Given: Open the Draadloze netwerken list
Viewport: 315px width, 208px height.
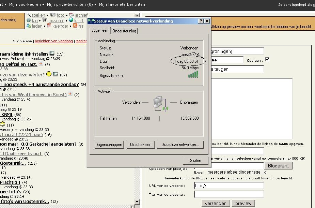Looking at the screenshot, I should coord(180,145).
